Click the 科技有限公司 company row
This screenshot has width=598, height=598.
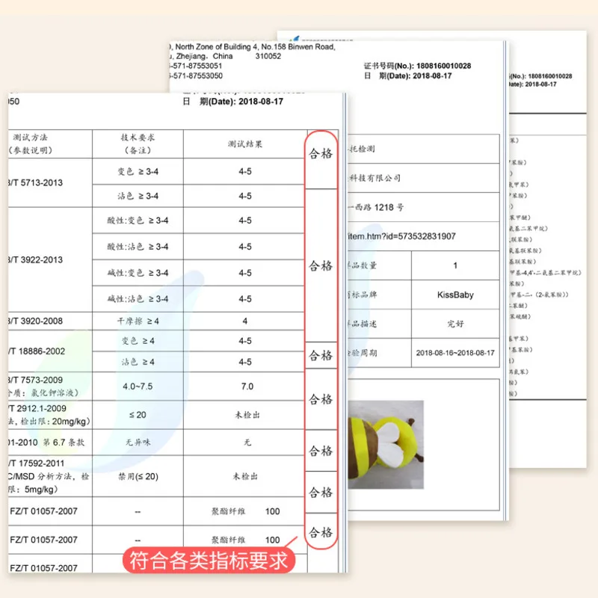click(x=423, y=178)
